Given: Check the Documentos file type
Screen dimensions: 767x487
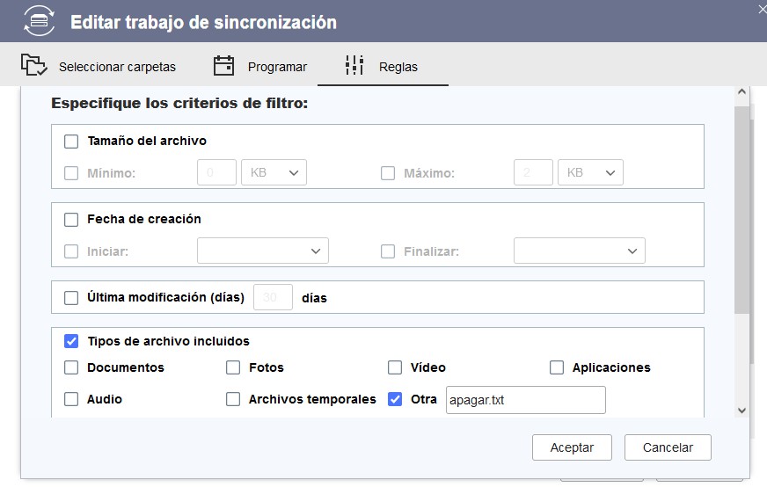Looking at the screenshot, I should click(x=71, y=367).
